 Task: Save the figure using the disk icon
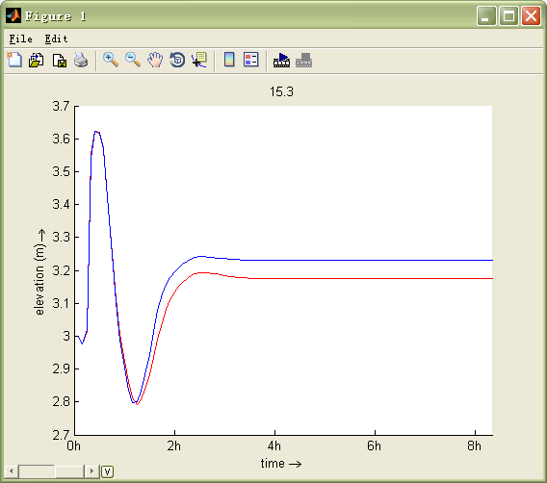pyautogui.click(x=60, y=61)
